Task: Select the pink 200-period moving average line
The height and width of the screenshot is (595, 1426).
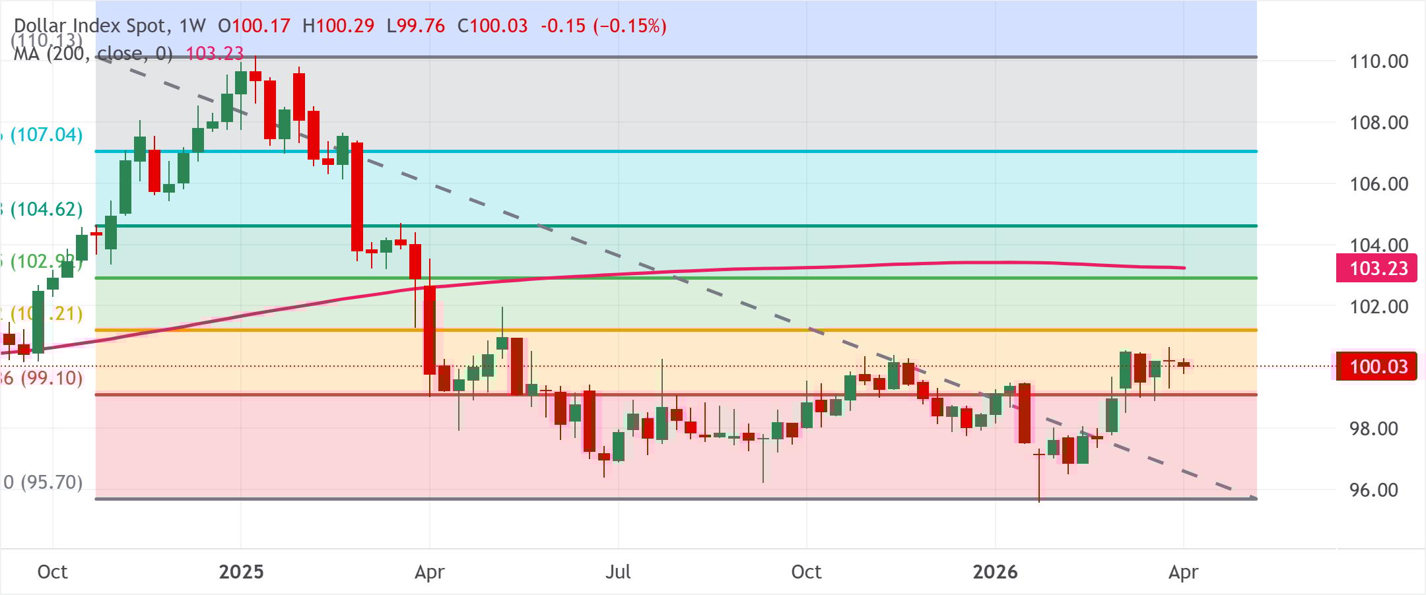Action: pyautogui.click(x=792, y=268)
